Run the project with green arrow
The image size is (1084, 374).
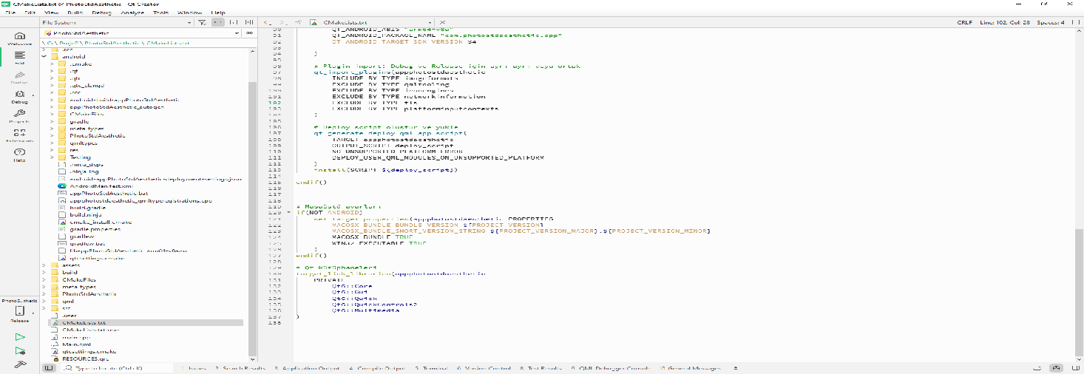coord(20,336)
